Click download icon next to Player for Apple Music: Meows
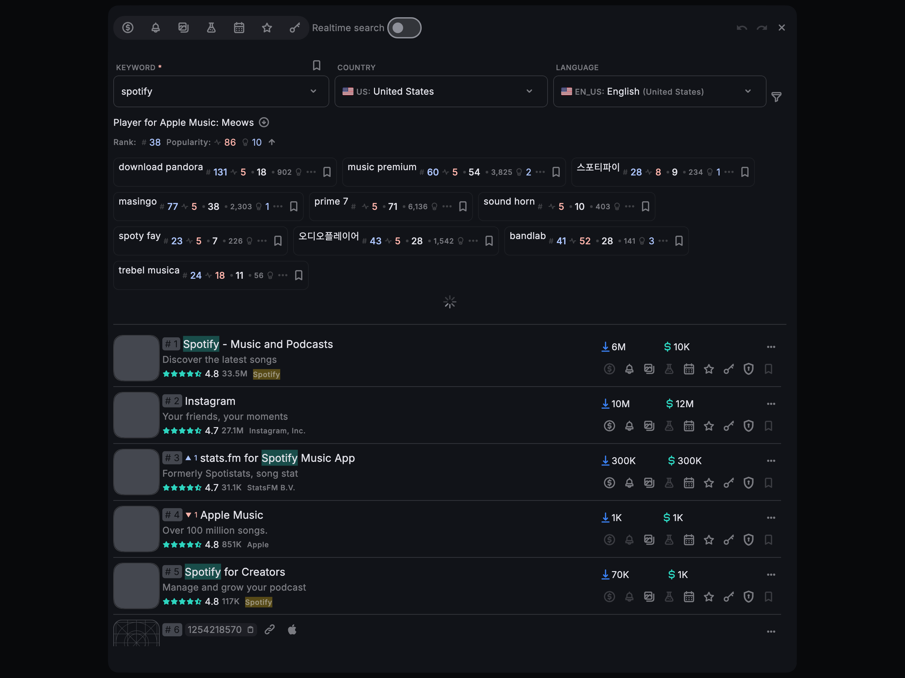Viewport: 905px width, 678px height. point(264,122)
